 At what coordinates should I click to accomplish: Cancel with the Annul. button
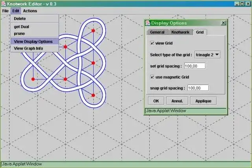coord(177,101)
